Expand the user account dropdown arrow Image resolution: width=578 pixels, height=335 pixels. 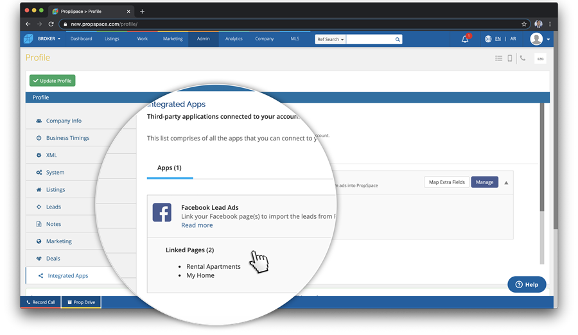pos(548,39)
